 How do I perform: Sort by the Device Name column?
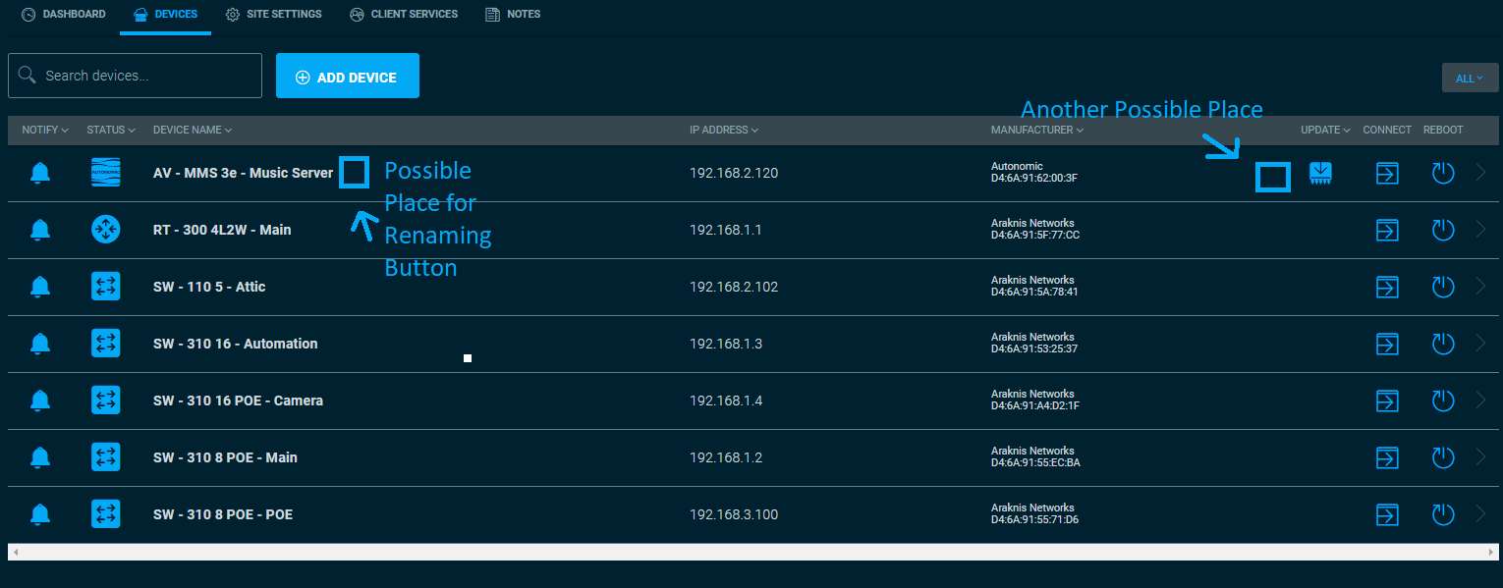pos(193,130)
